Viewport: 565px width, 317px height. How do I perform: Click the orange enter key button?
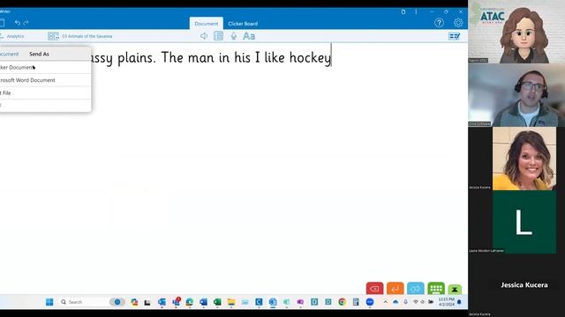395,289
